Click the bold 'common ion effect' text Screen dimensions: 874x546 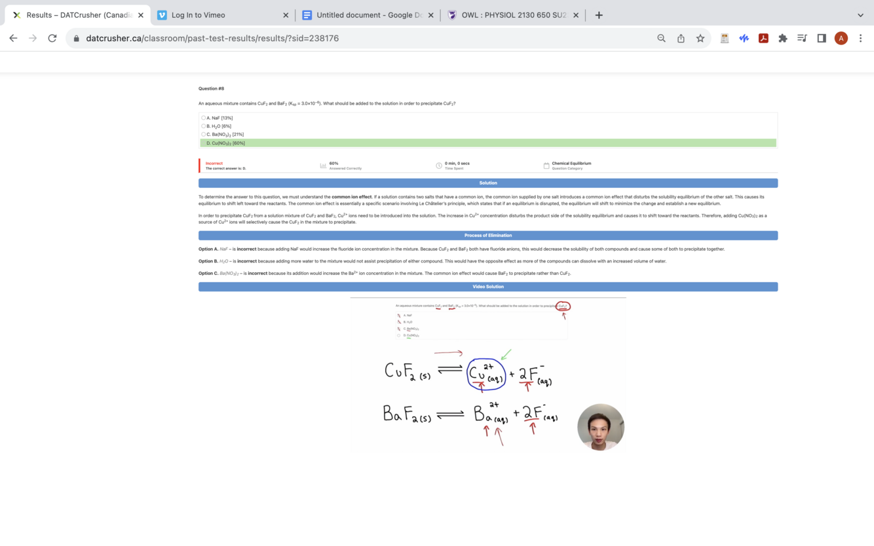(352, 196)
